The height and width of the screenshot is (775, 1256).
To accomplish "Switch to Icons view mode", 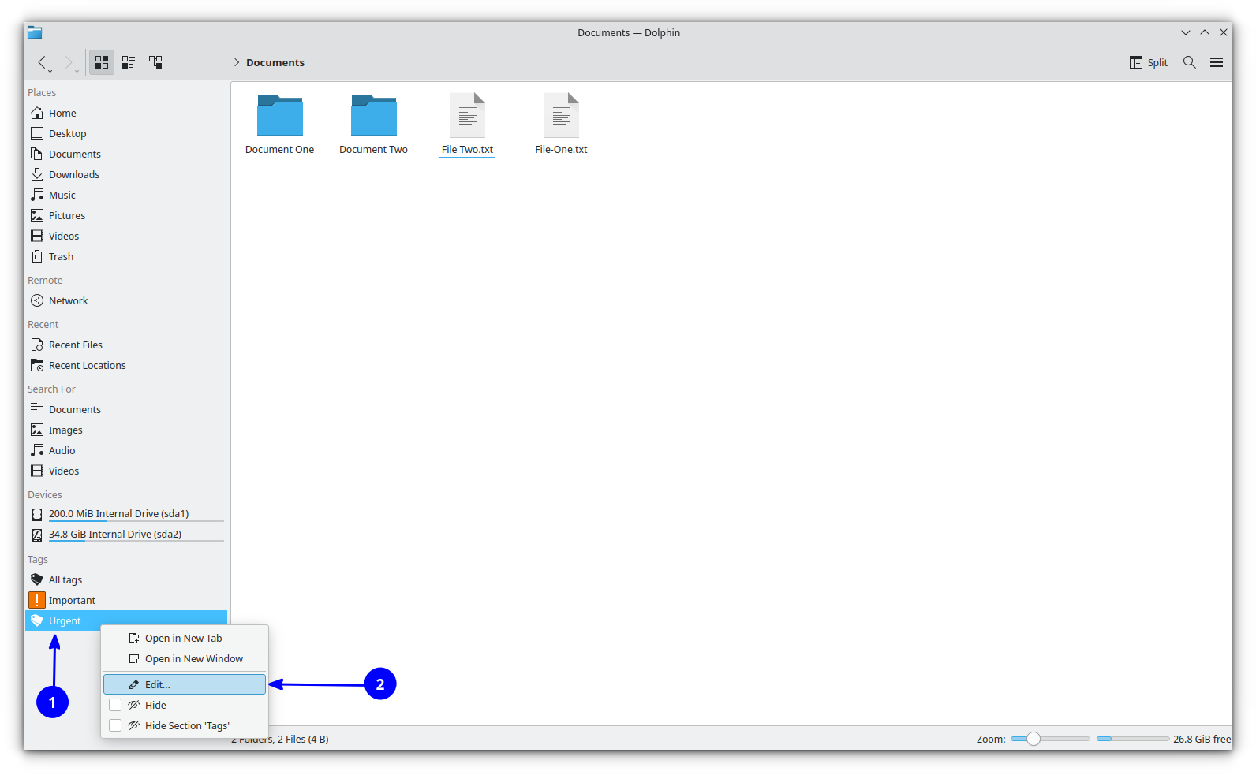I will [x=102, y=62].
